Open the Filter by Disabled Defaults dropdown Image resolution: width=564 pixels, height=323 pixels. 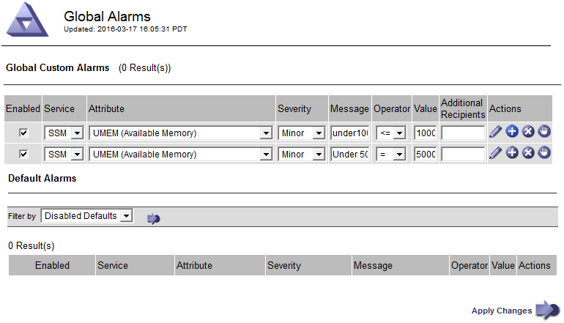click(x=126, y=216)
